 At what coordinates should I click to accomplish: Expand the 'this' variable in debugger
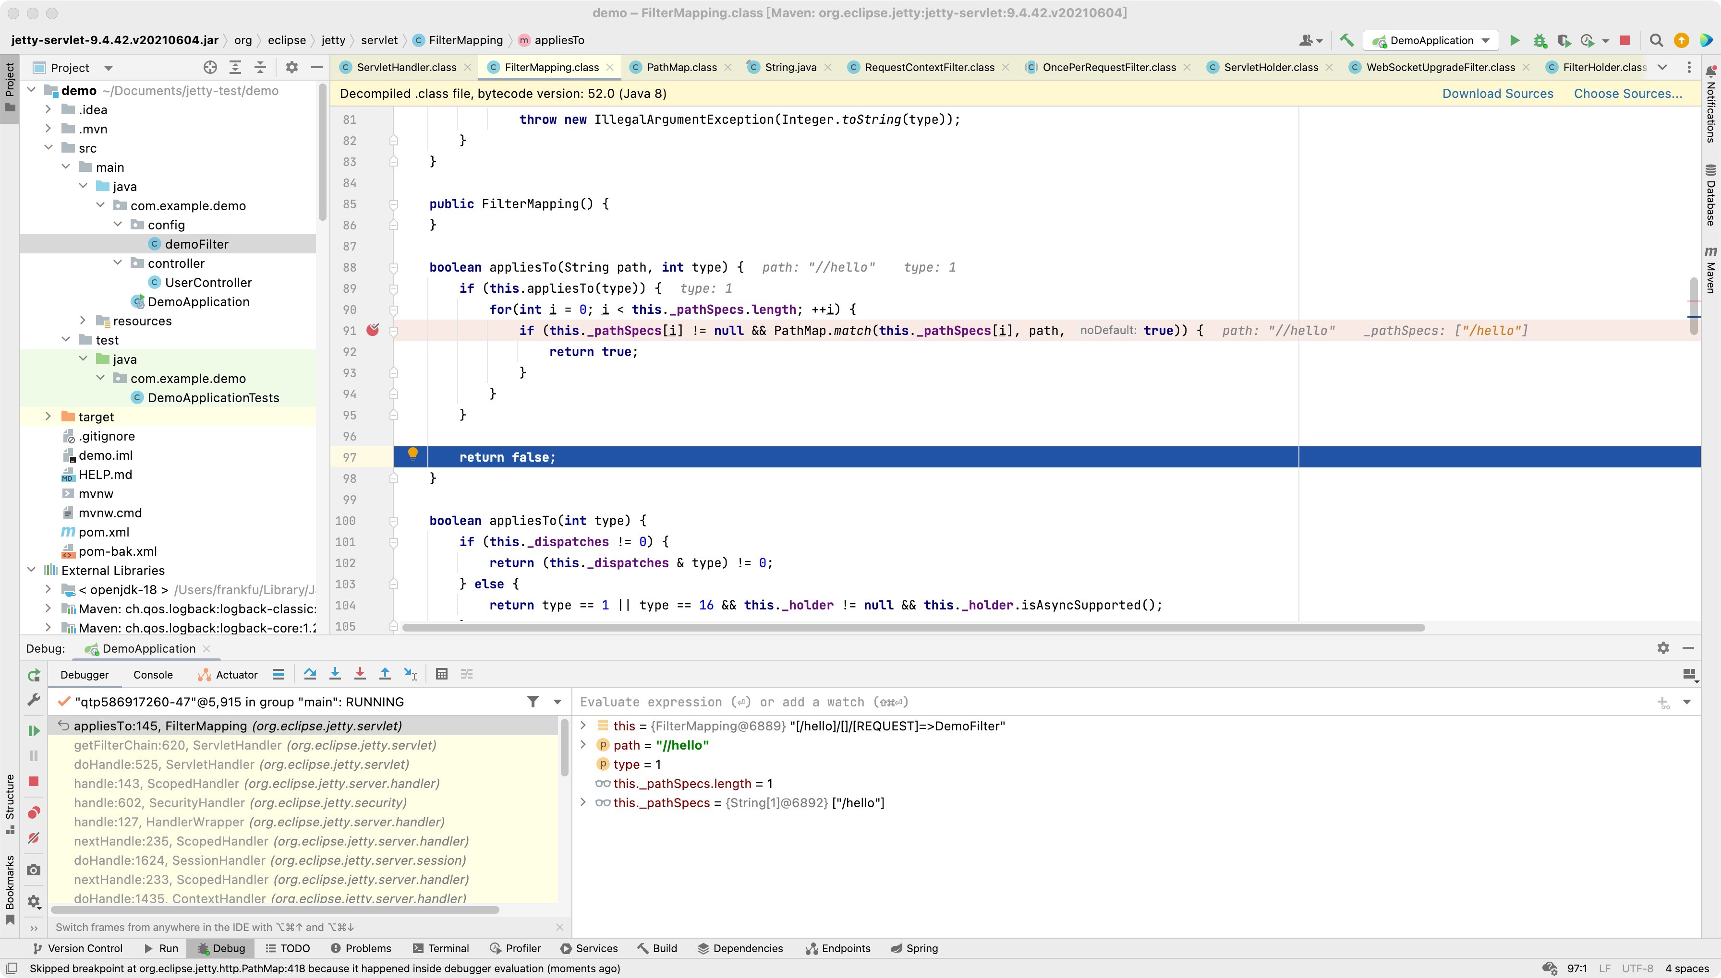pyautogui.click(x=583, y=726)
